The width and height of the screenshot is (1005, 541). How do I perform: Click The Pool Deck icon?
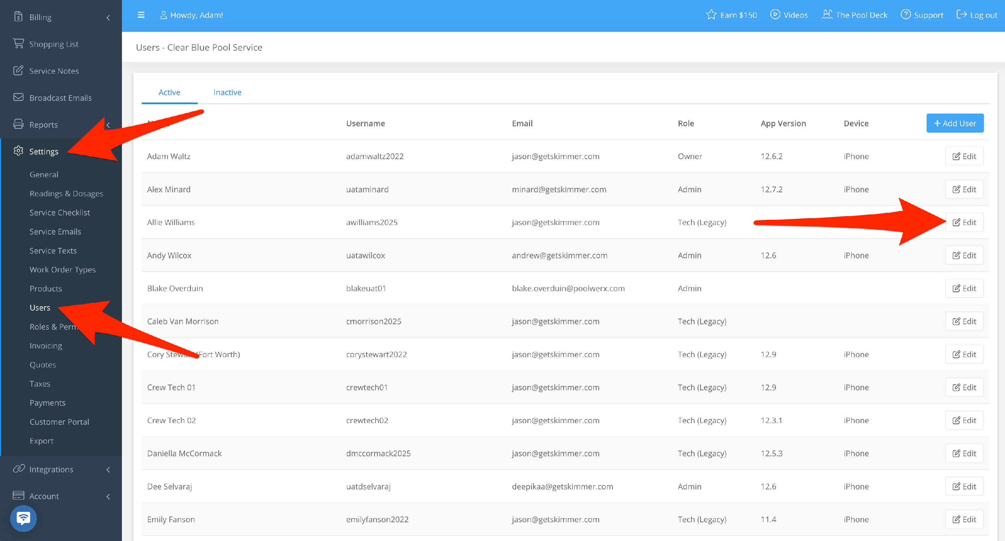tap(827, 15)
